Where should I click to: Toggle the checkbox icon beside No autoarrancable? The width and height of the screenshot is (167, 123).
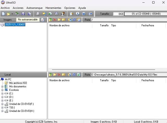point(43,20)
